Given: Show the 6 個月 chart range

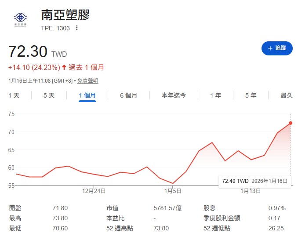Looking at the screenshot, I should click(128, 95).
